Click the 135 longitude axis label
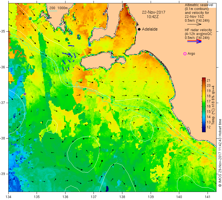The image size is (222, 200). pyautogui.click(x=37, y=197)
